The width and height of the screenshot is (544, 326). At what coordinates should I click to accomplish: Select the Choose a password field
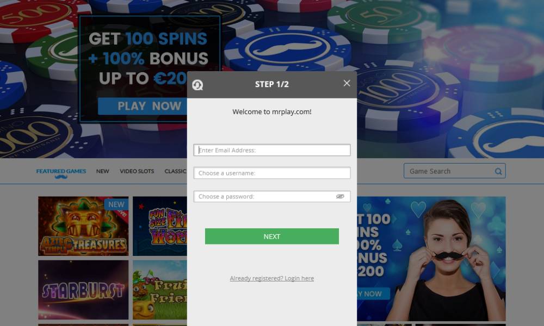272,197
